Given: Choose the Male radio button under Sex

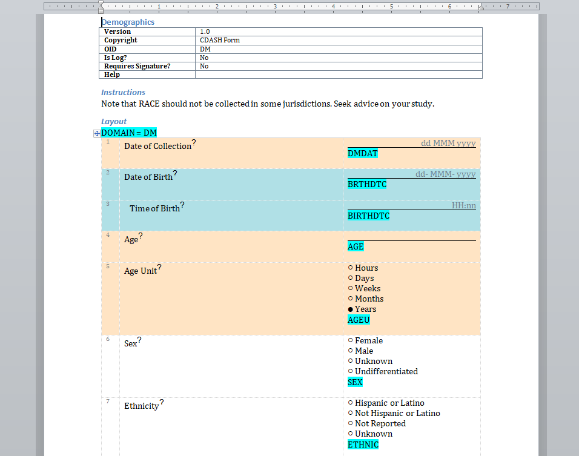Looking at the screenshot, I should pyautogui.click(x=351, y=351).
